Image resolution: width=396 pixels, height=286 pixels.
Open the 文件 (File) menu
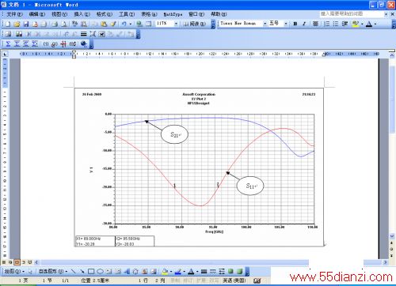click(14, 14)
